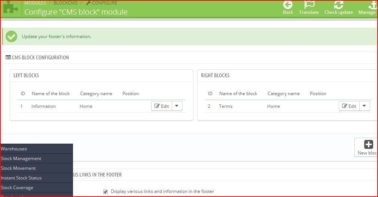Viewport: 378px width, 197px height.
Task: Click the LEFT BLOCKS panel heading
Action: pos(26,75)
